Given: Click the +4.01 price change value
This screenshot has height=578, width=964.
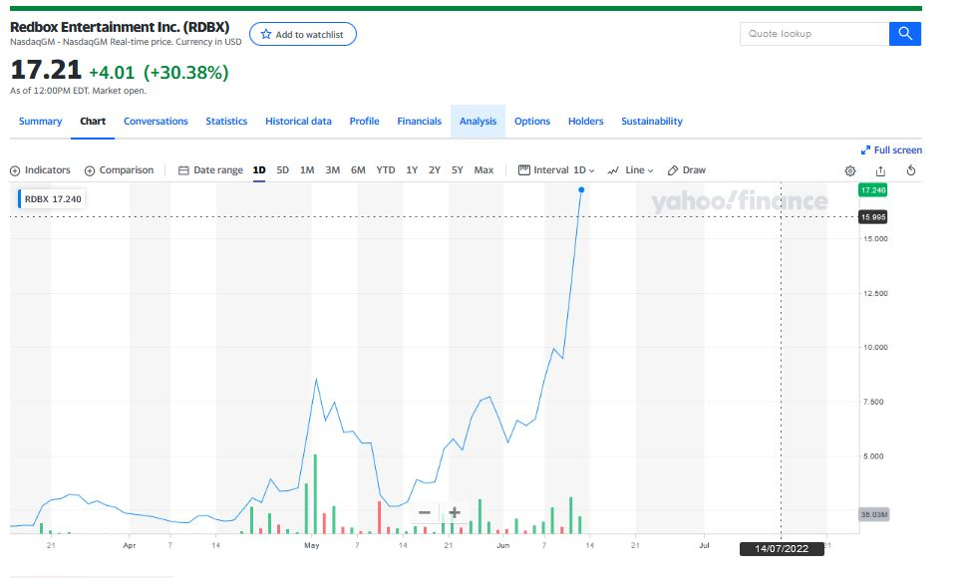Looking at the screenshot, I should coord(112,73).
